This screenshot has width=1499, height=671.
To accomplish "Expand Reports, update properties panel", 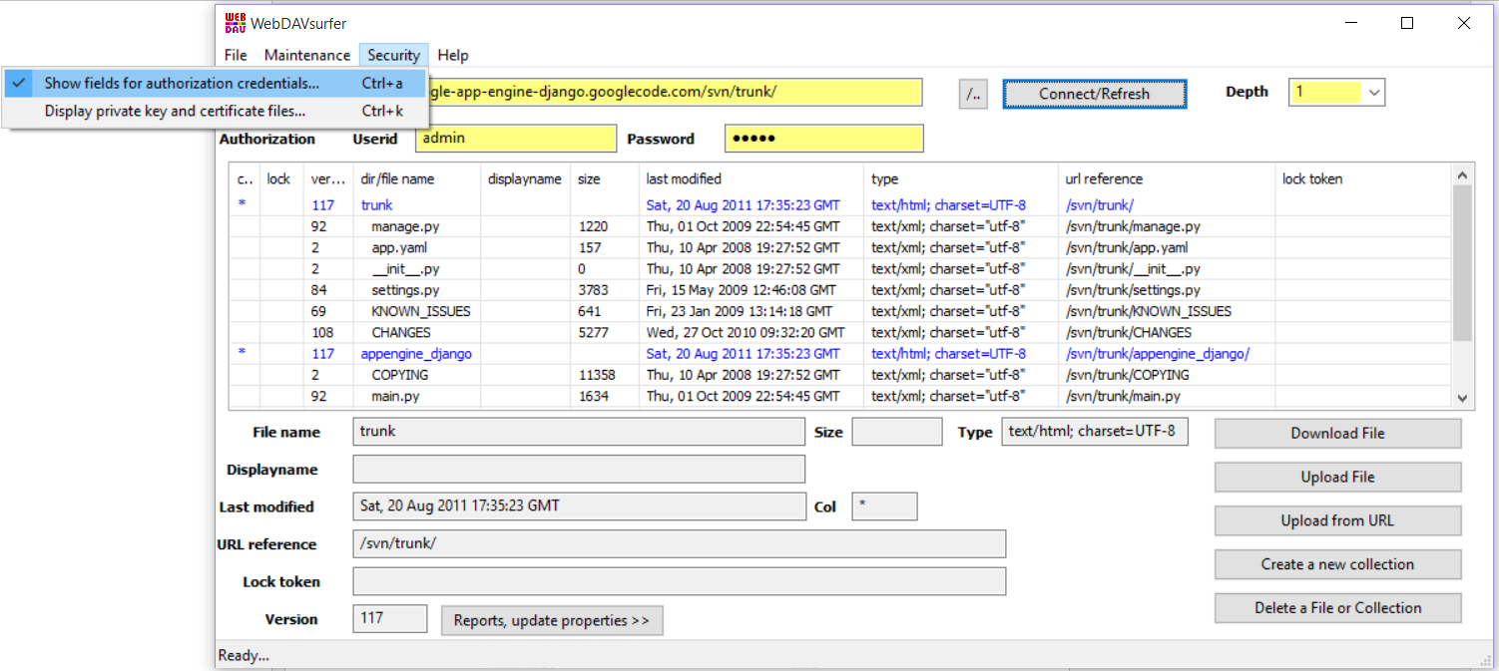I will [552, 620].
